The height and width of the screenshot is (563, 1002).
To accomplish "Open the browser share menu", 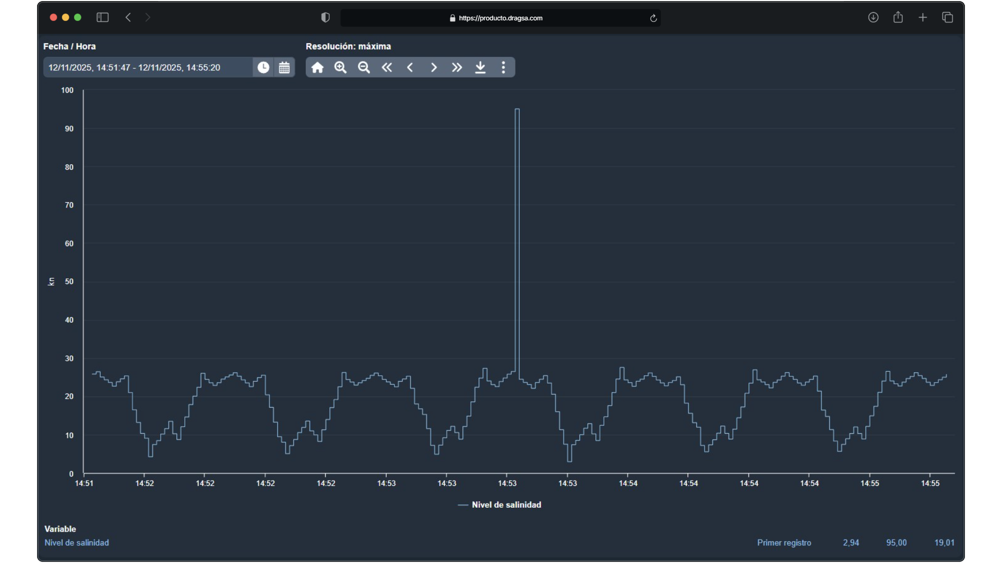I will (898, 18).
